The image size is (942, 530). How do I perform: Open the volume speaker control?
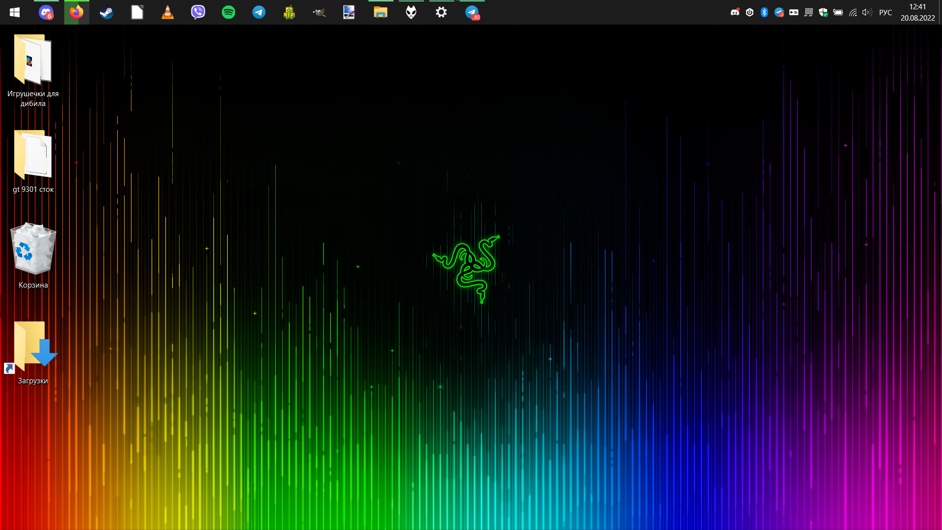pyautogui.click(x=867, y=13)
